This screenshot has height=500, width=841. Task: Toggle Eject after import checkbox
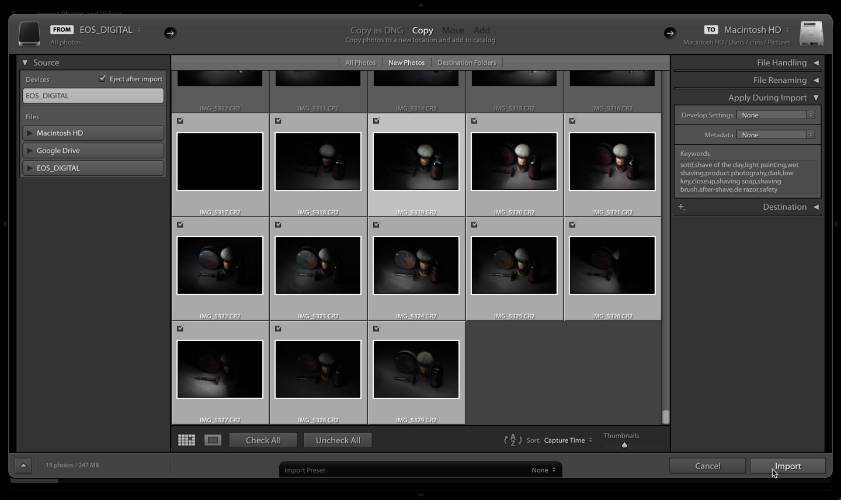103,78
